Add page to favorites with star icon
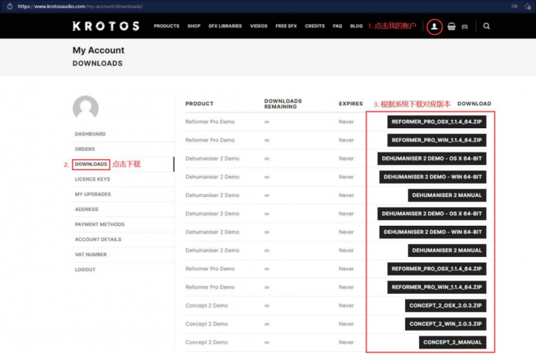This screenshot has height=354, width=536. [x=528, y=7]
